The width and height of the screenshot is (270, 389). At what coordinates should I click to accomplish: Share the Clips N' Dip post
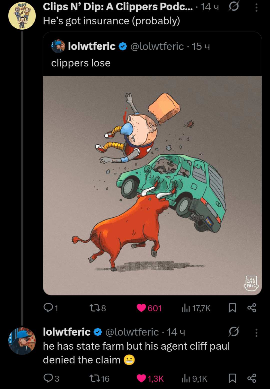(252, 308)
